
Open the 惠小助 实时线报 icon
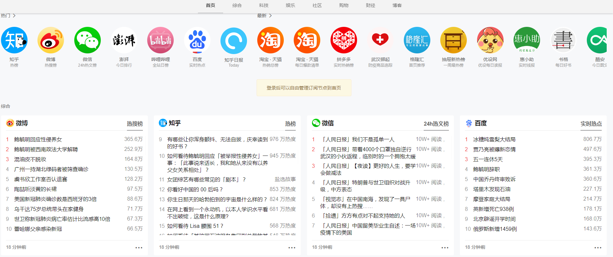click(527, 40)
